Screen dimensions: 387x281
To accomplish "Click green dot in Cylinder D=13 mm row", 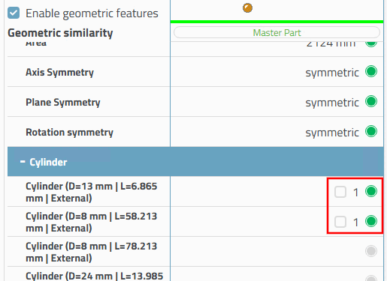I will click(x=371, y=191).
